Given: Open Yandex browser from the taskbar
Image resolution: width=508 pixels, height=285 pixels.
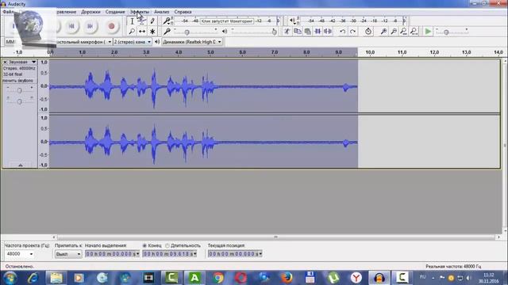Looking at the screenshot, I should coord(356,278).
